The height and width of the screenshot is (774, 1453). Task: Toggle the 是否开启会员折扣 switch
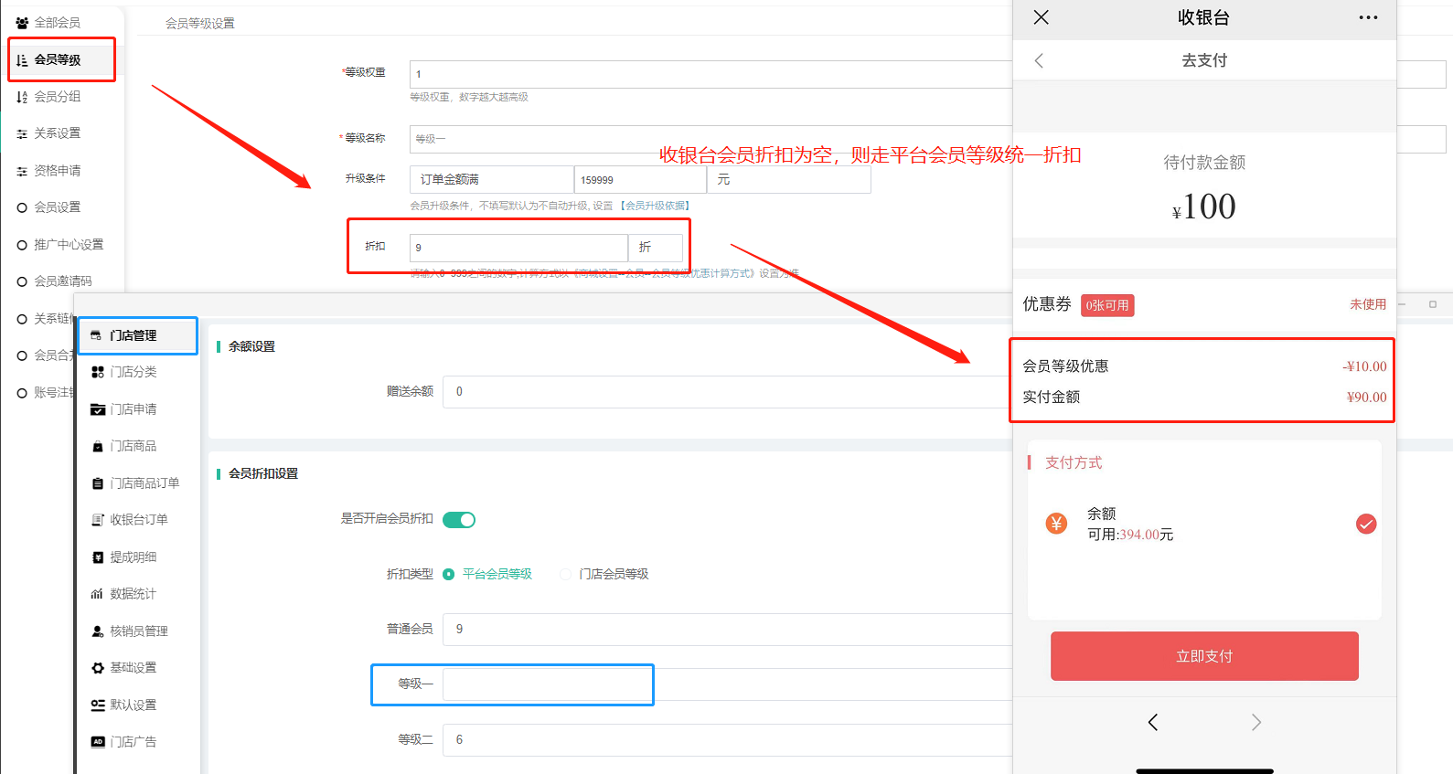[459, 520]
